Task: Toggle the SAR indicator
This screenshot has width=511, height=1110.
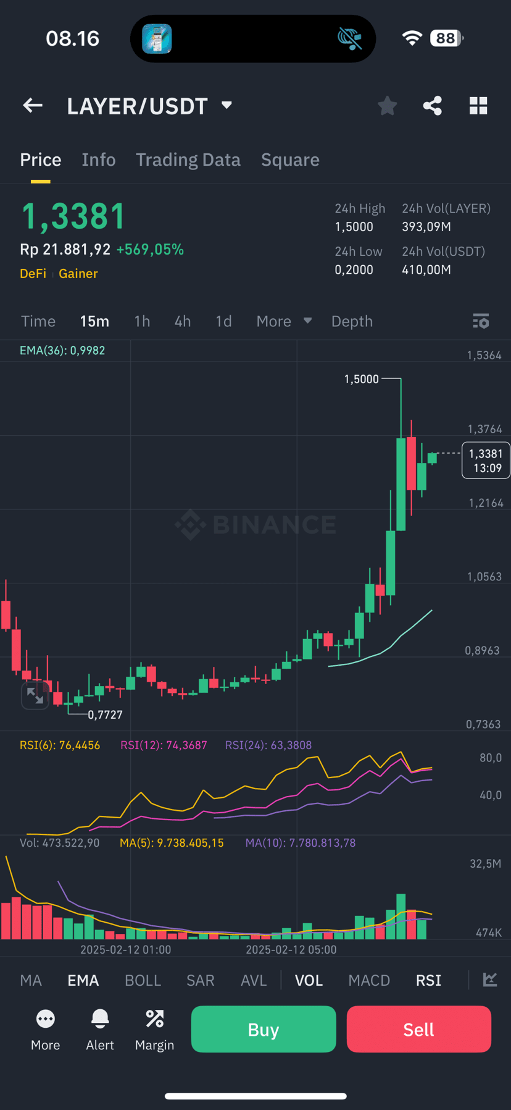Action: pos(201,980)
